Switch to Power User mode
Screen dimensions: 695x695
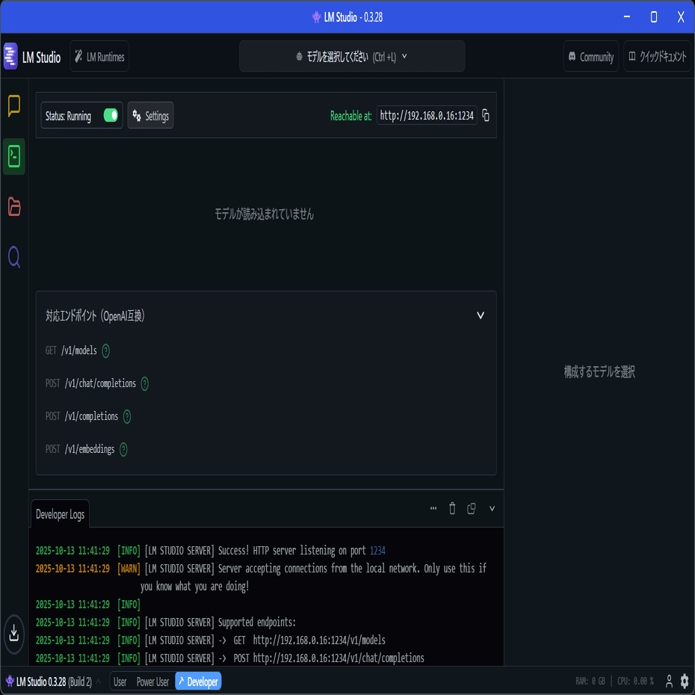pyautogui.click(x=152, y=682)
